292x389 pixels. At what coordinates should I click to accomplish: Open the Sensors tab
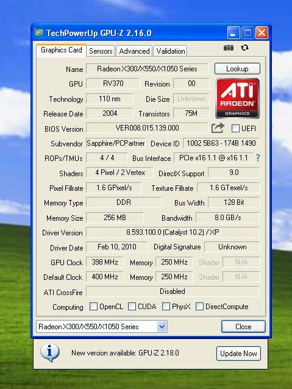pyautogui.click(x=101, y=51)
